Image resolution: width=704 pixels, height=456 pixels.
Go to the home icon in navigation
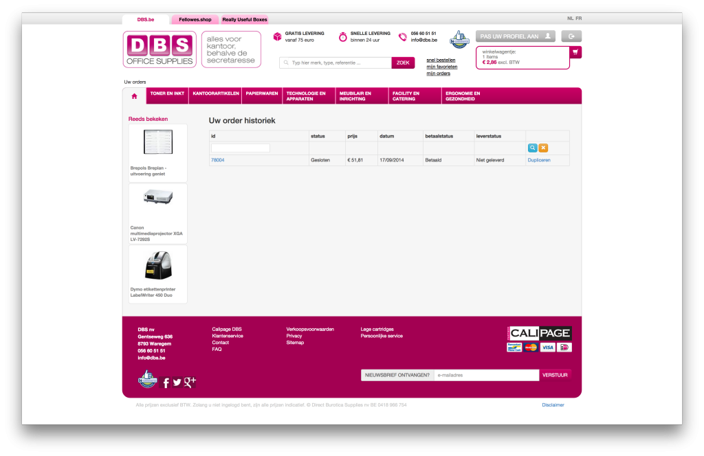tap(134, 96)
